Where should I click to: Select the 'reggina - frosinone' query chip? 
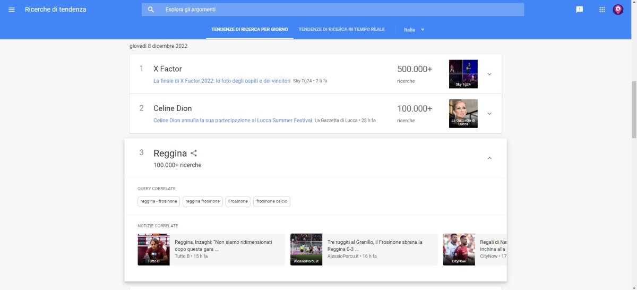(159, 201)
